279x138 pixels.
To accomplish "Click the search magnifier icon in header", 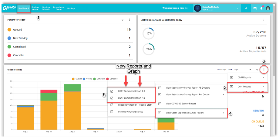I will pyautogui.click(x=246, y=8).
